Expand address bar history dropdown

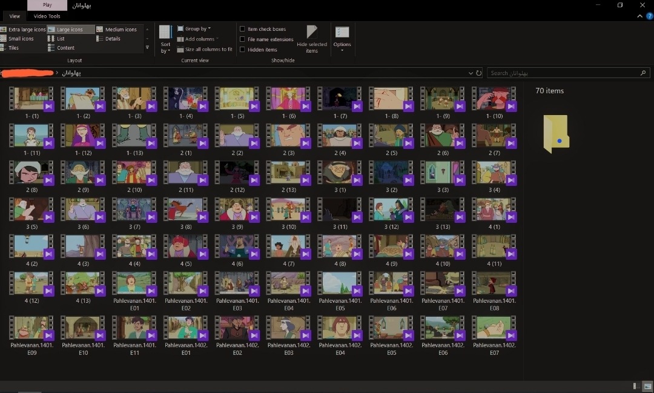[x=471, y=73]
